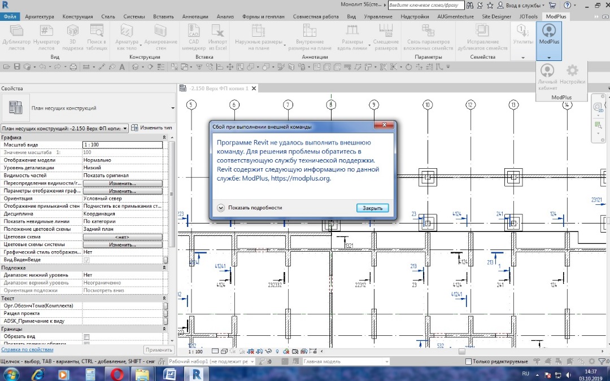610x381 pixels.
Task: Collapse the Текст properties section
Action: pyautogui.click(x=164, y=298)
